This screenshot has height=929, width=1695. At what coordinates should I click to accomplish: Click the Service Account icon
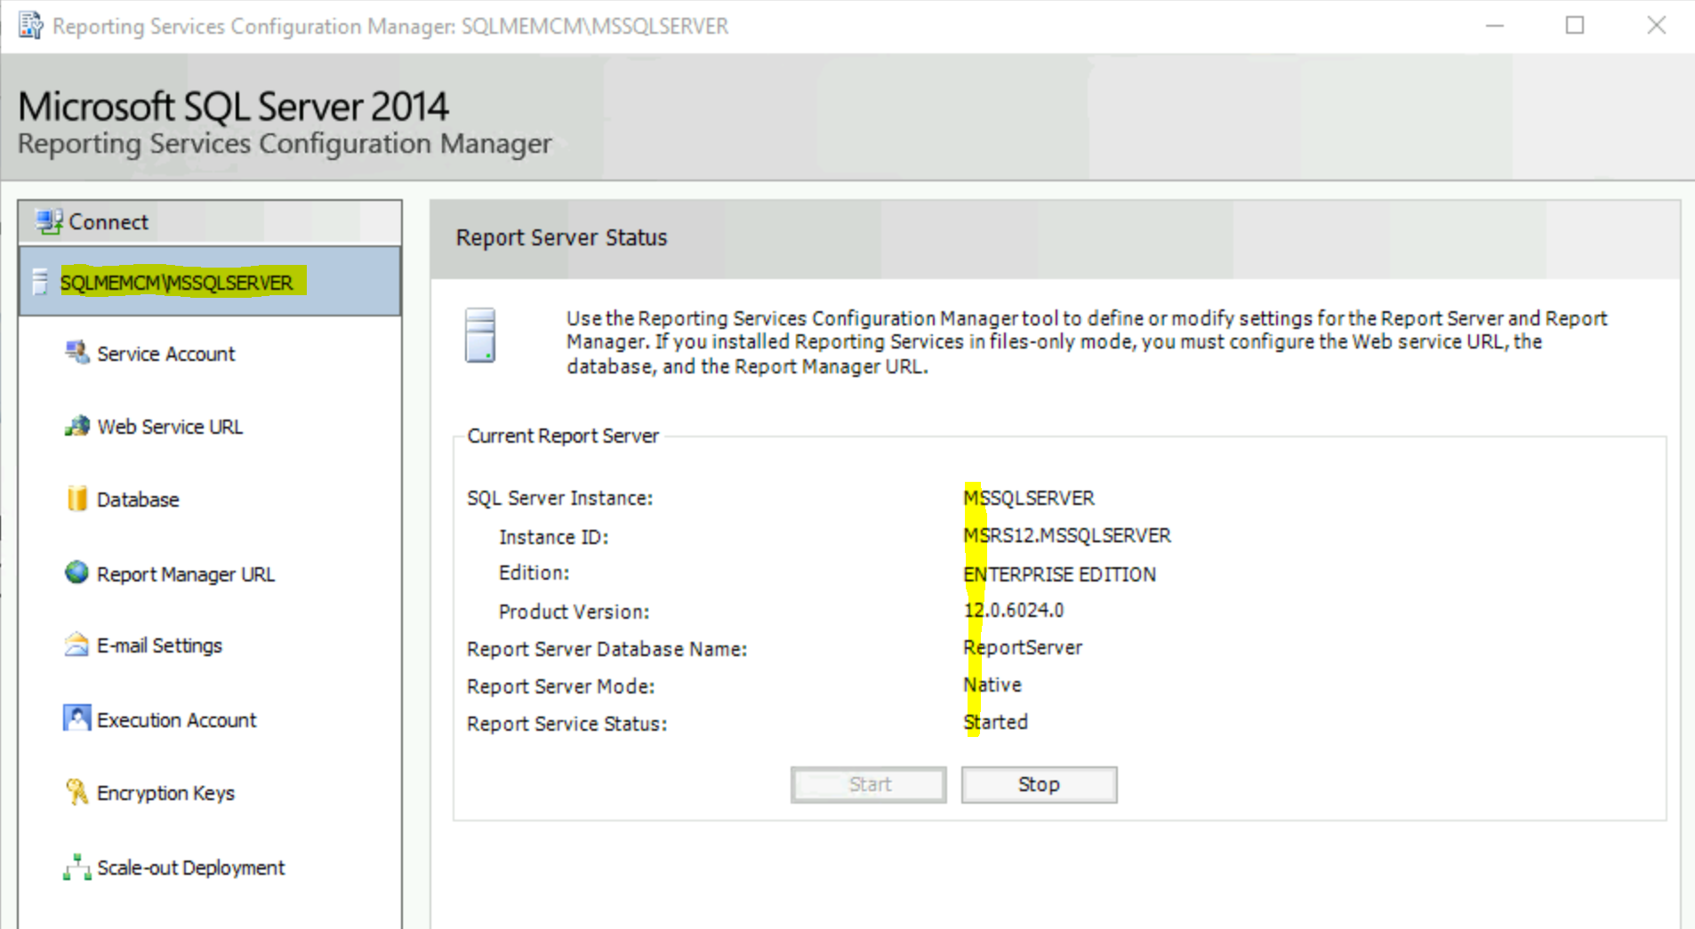coord(77,353)
